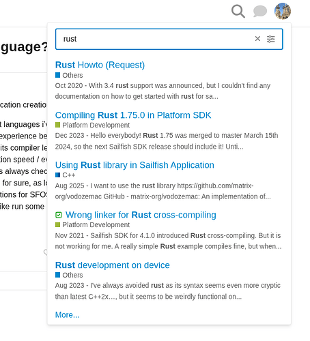Image resolution: width=310 pixels, height=341 pixels.
Task: Open advanced search filter options icon
Action: click(270, 39)
